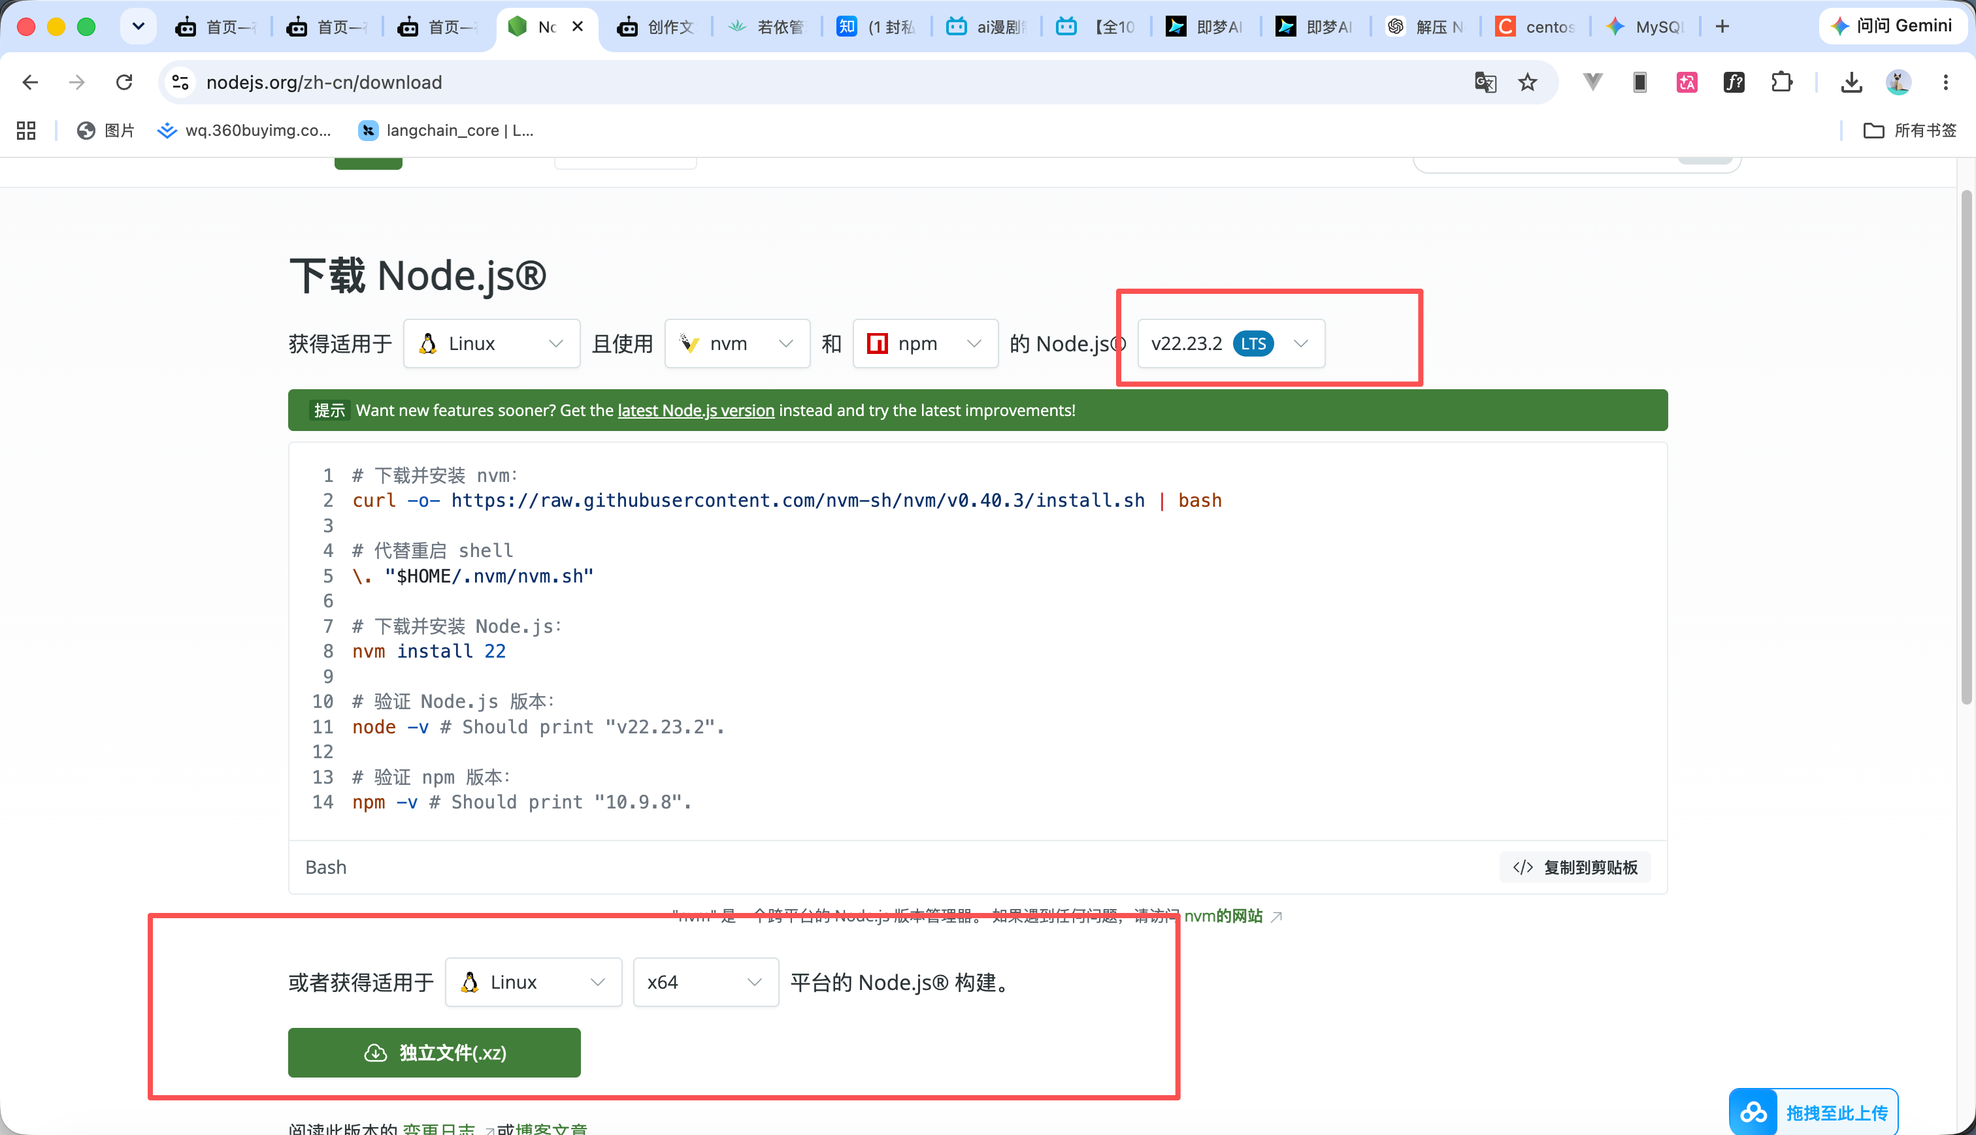Open the 图片 bookmark
This screenshot has width=1976, height=1135.
pos(106,130)
